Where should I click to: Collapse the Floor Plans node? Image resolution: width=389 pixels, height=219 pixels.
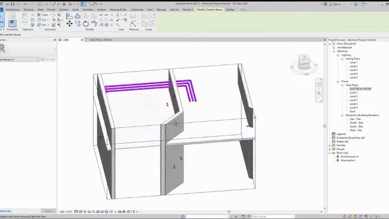[342, 85]
